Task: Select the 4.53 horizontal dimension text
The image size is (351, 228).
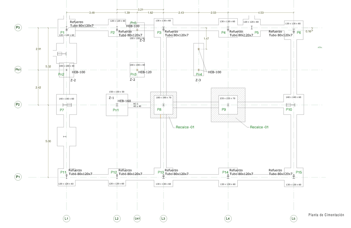Action: click(x=260, y=13)
